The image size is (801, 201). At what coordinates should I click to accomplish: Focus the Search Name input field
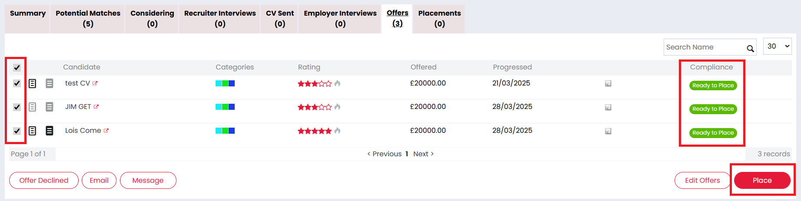tap(704, 47)
